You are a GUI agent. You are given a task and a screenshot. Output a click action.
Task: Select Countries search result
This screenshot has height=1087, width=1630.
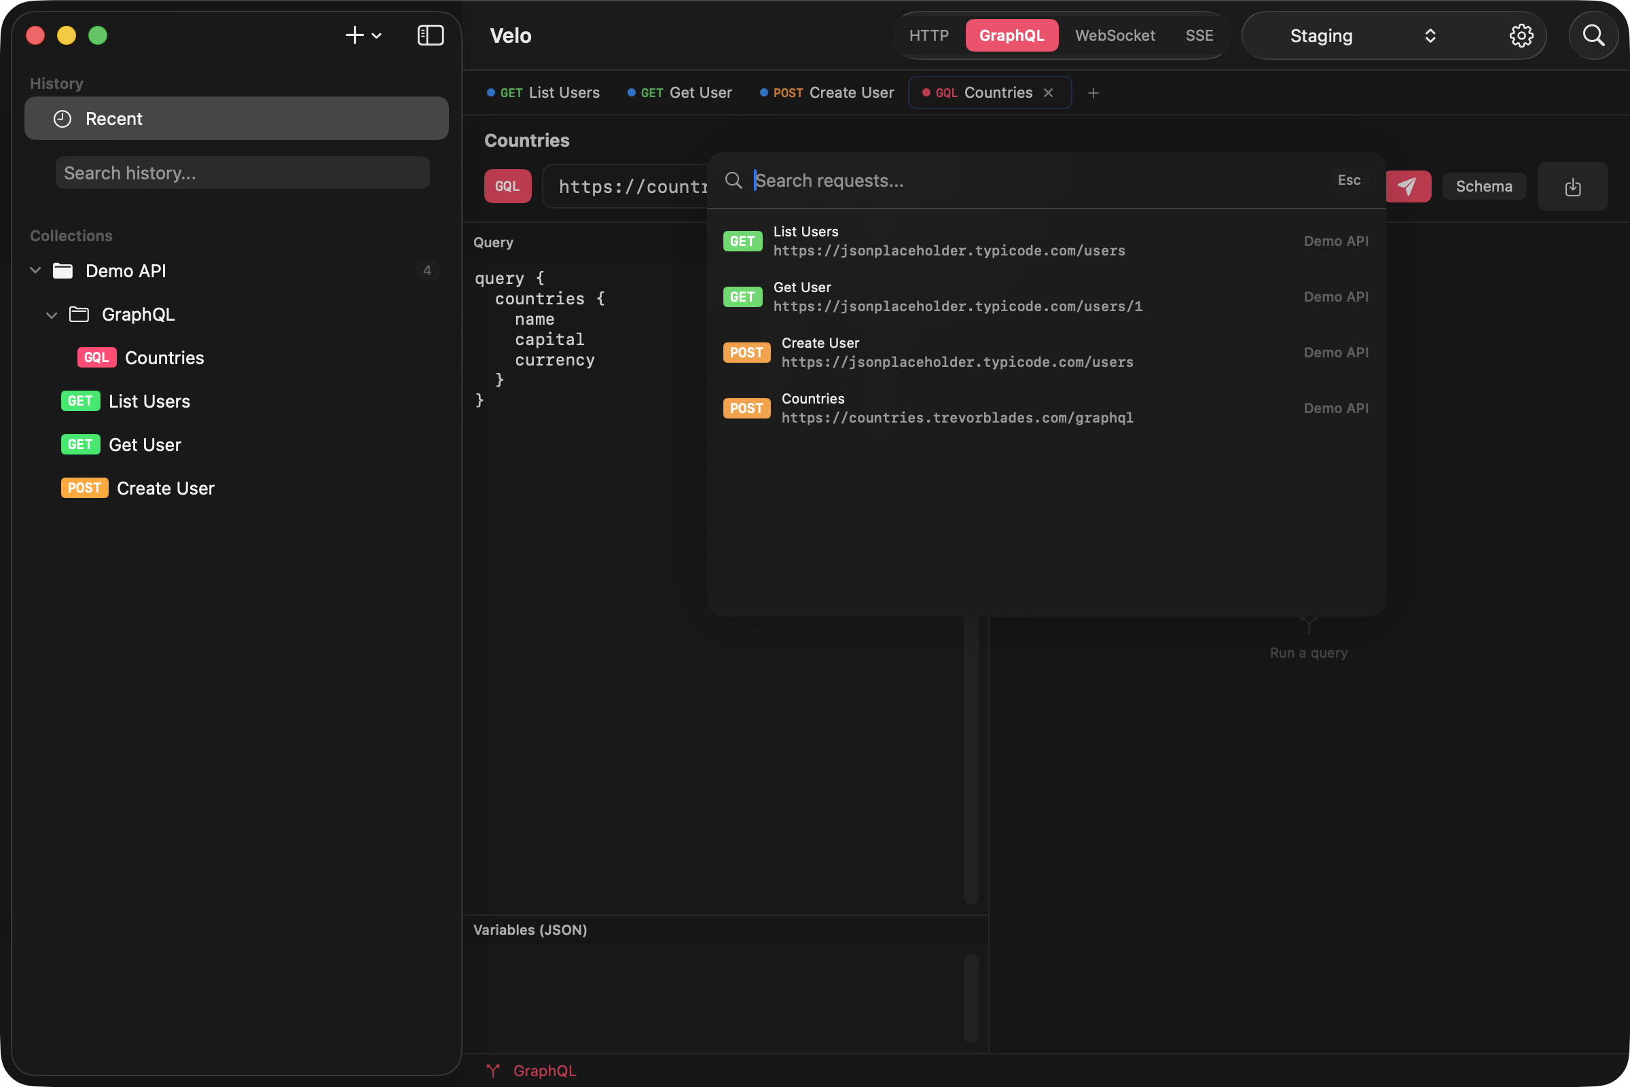click(x=1046, y=408)
